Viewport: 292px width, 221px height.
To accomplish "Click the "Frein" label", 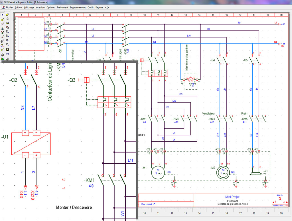I will tap(244, 113).
